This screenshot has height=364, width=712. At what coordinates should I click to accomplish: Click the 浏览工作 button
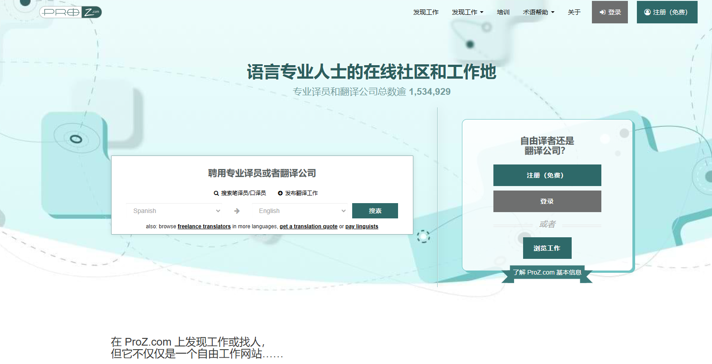(x=547, y=248)
